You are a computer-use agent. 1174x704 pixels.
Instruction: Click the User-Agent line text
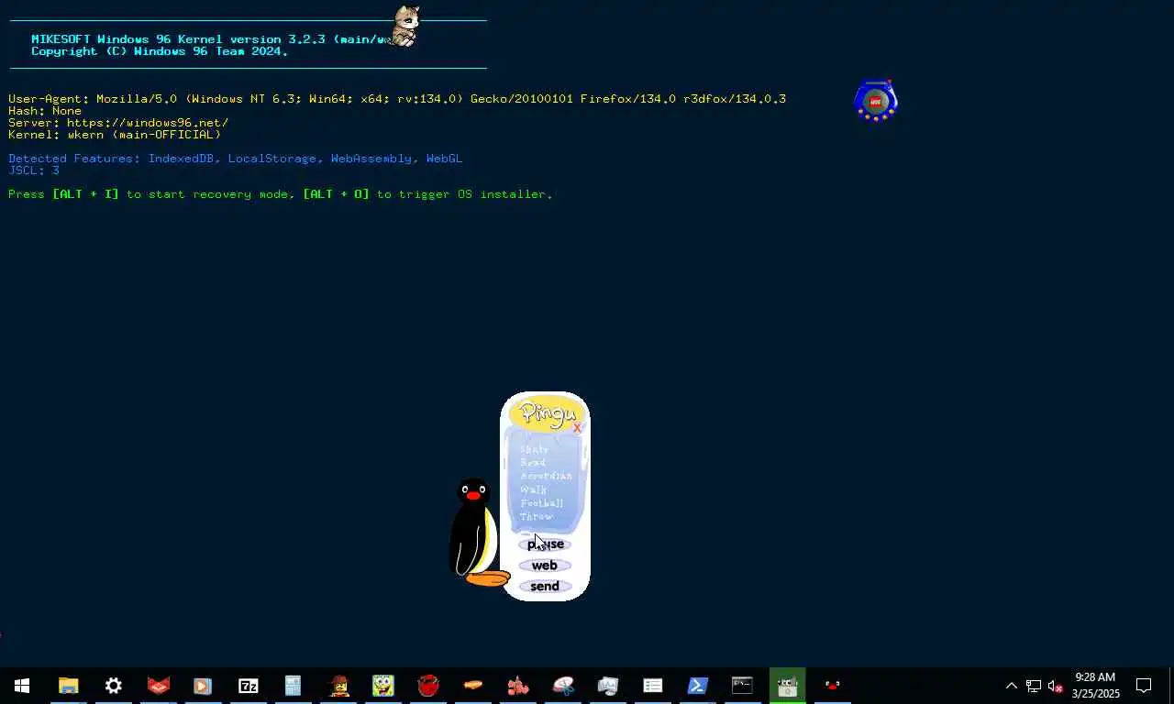click(397, 99)
